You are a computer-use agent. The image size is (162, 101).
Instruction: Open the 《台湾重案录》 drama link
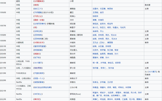39,1
